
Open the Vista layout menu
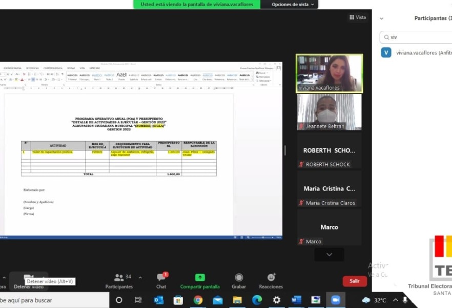pyautogui.click(x=358, y=17)
